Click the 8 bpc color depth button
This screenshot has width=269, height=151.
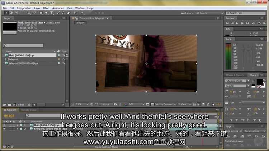(x=21, y=105)
